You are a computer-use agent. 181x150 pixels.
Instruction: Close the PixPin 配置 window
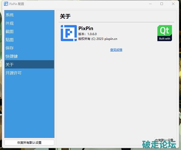coord(173,4)
